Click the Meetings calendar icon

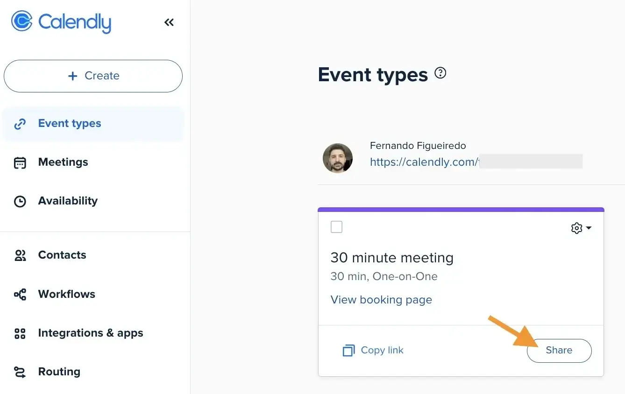coord(20,163)
